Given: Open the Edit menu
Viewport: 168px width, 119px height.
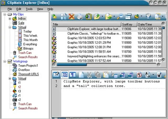Looking at the screenshot, I should 19,9.
